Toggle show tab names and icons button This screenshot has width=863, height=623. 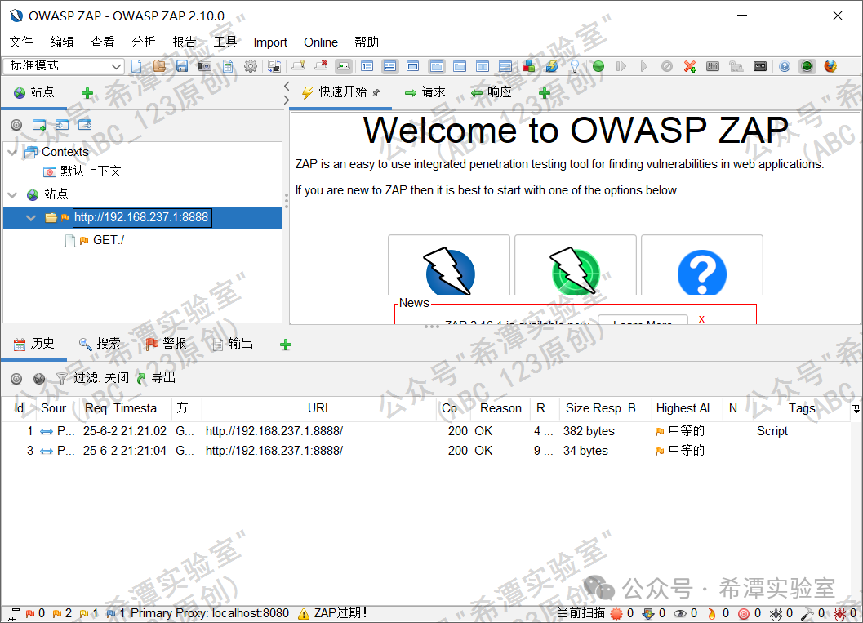[344, 67]
